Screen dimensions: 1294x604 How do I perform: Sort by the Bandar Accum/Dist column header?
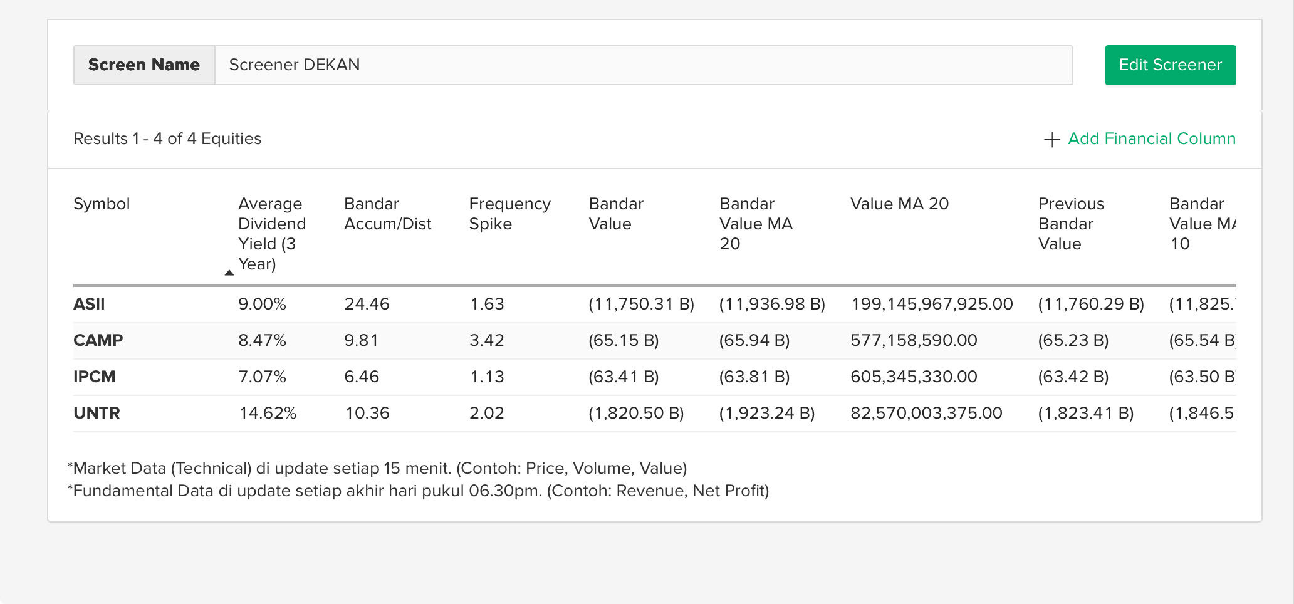pos(387,214)
